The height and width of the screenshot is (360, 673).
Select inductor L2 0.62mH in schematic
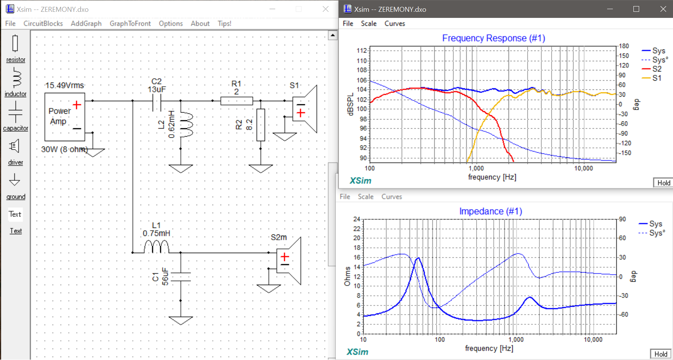pyautogui.click(x=187, y=124)
